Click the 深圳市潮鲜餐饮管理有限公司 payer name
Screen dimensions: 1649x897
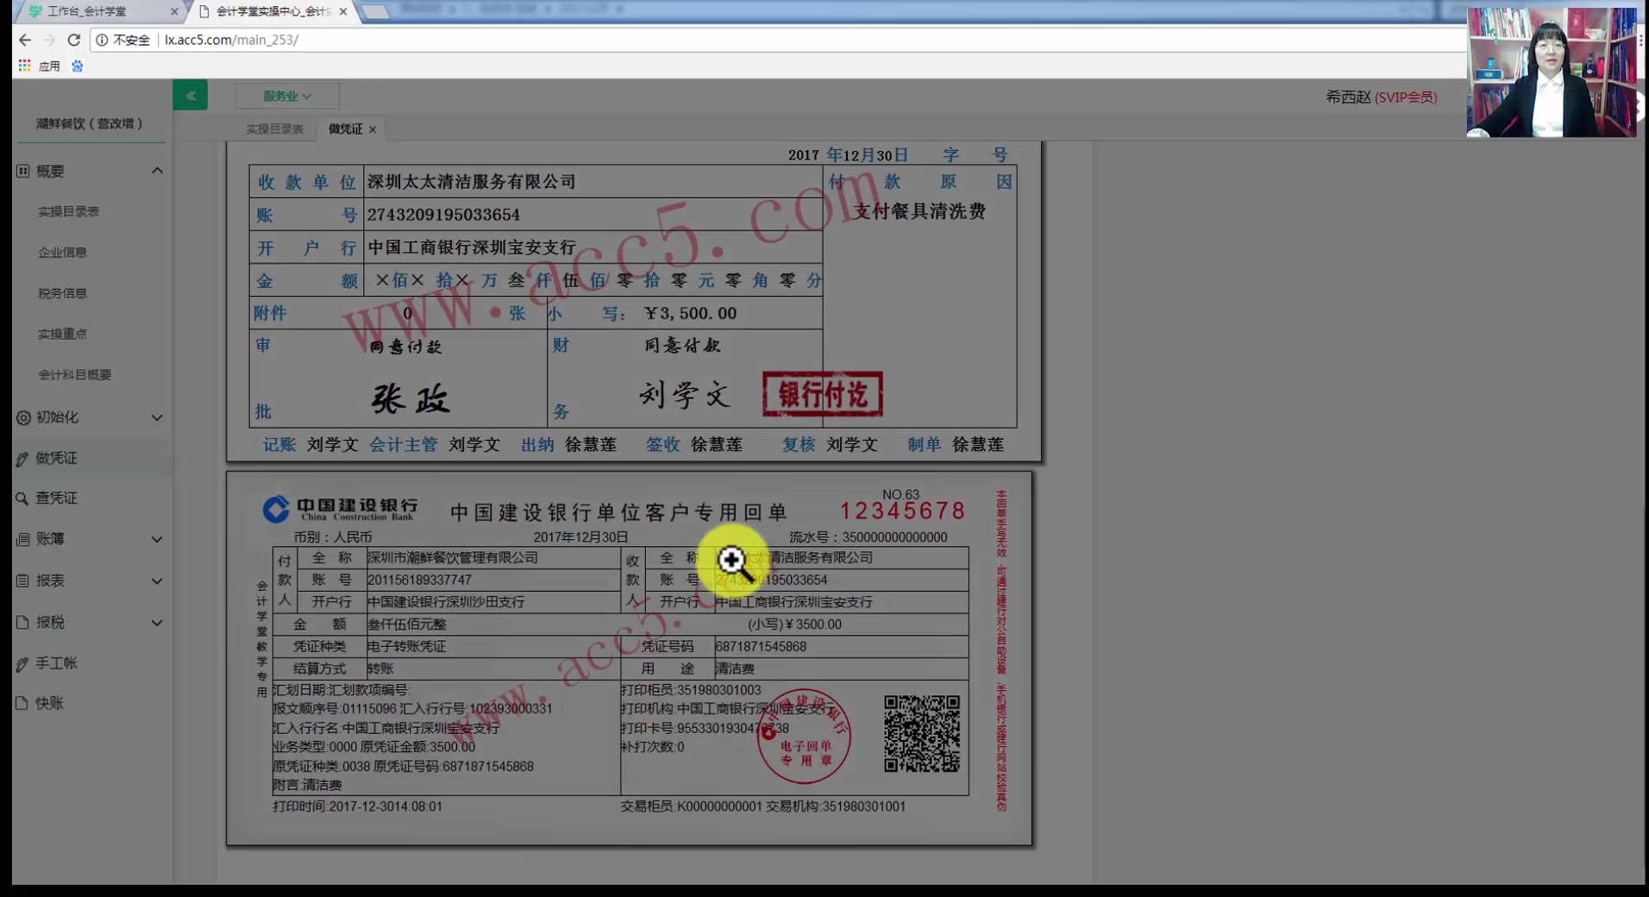coord(452,558)
